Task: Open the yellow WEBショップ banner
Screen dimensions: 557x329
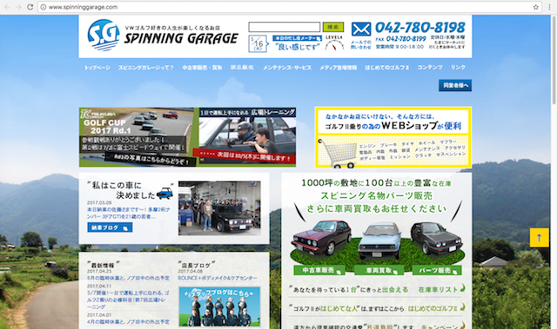Action: pyautogui.click(x=393, y=137)
